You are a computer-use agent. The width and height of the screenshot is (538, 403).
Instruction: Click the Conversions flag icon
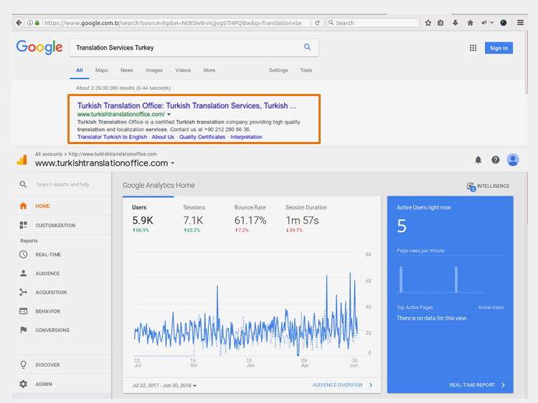[23, 330]
